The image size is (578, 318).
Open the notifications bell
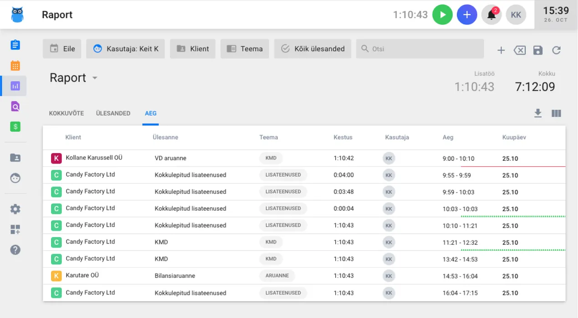(491, 15)
